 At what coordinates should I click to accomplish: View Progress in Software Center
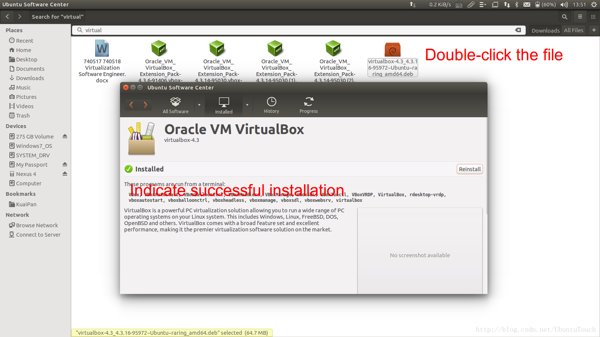click(309, 105)
